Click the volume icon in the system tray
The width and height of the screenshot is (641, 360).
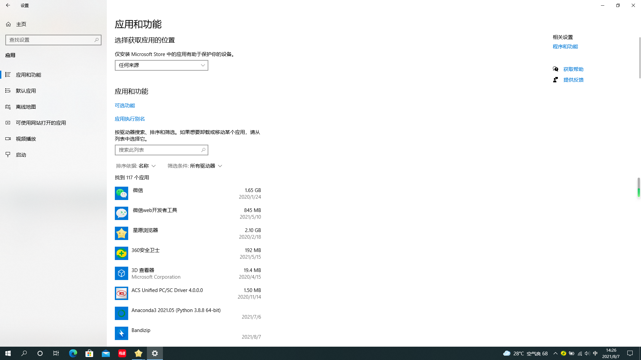587,353
